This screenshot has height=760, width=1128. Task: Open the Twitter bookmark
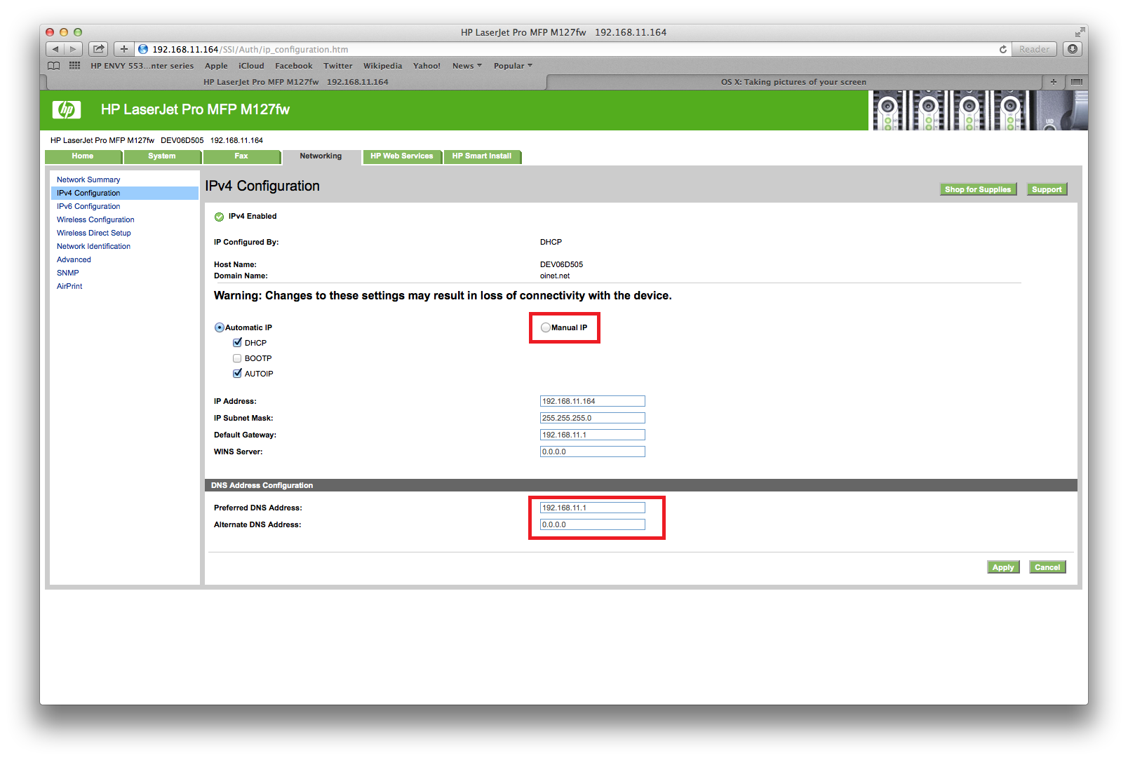[338, 66]
